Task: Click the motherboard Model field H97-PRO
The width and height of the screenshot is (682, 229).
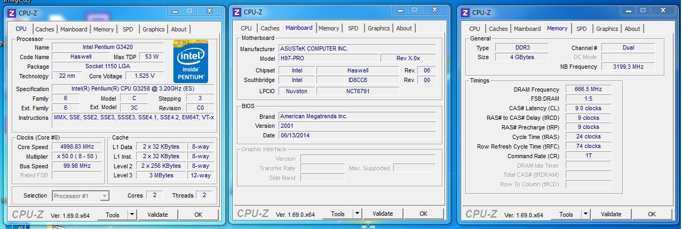Action: point(328,59)
